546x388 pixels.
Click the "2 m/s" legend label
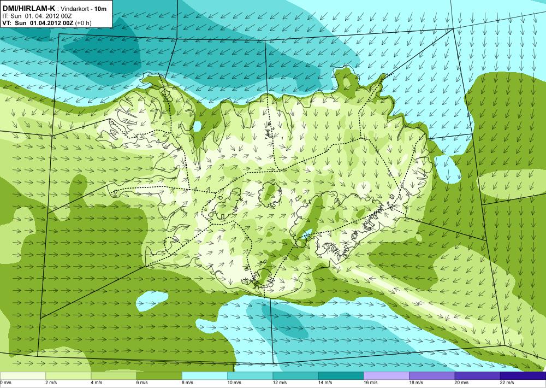[x=51, y=383]
